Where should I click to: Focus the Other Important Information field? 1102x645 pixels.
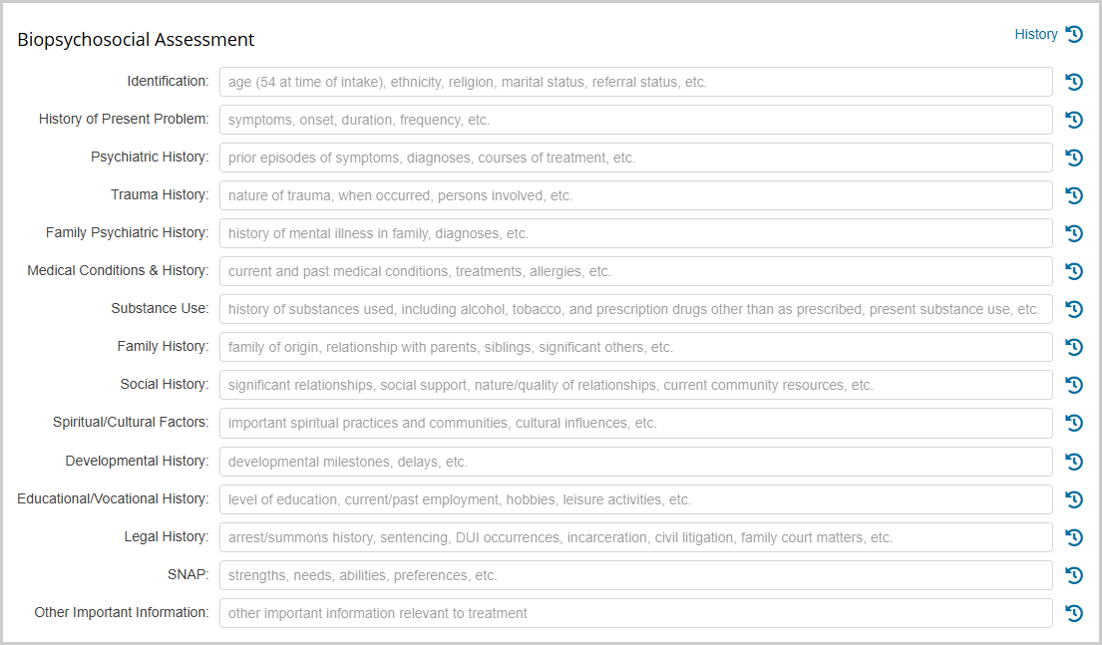[636, 614]
